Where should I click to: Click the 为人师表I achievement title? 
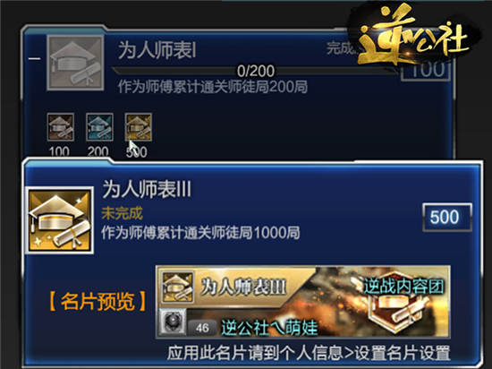pyautogui.click(x=157, y=50)
